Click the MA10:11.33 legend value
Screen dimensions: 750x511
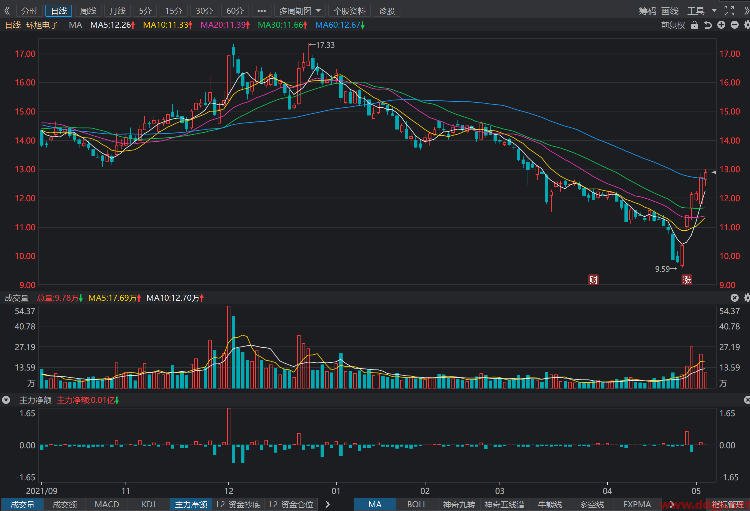[x=168, y=25]
